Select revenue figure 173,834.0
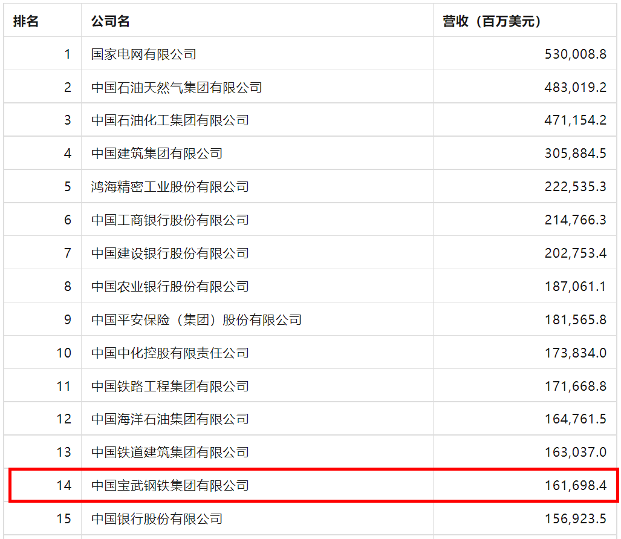Image resolution: width=621 pixels, height=539 pixels. [576, 353]
